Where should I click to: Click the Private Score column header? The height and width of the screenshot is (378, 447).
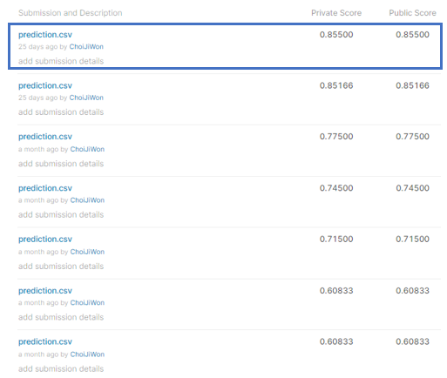point(336,13)
